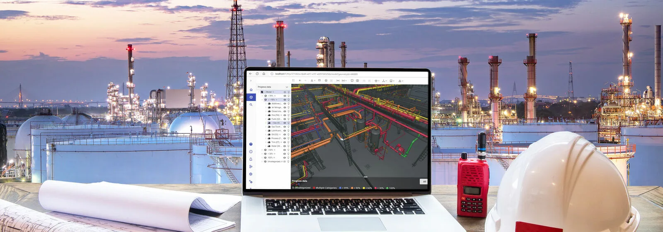This screenshot has height=232, width=663.
Task: Click the panel collapse handle beside viewer
Action: pos(292,139)
